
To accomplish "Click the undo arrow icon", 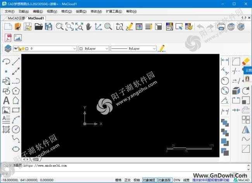I will click(200, 26).
